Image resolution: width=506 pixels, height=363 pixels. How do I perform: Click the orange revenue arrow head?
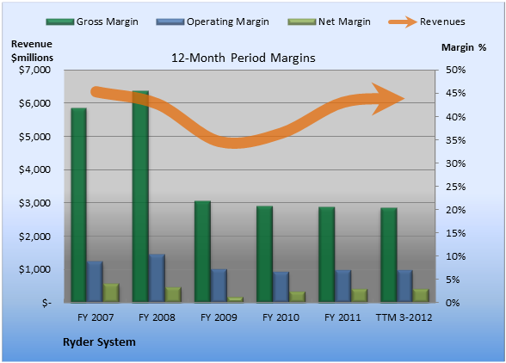click(x=388, y=99)
